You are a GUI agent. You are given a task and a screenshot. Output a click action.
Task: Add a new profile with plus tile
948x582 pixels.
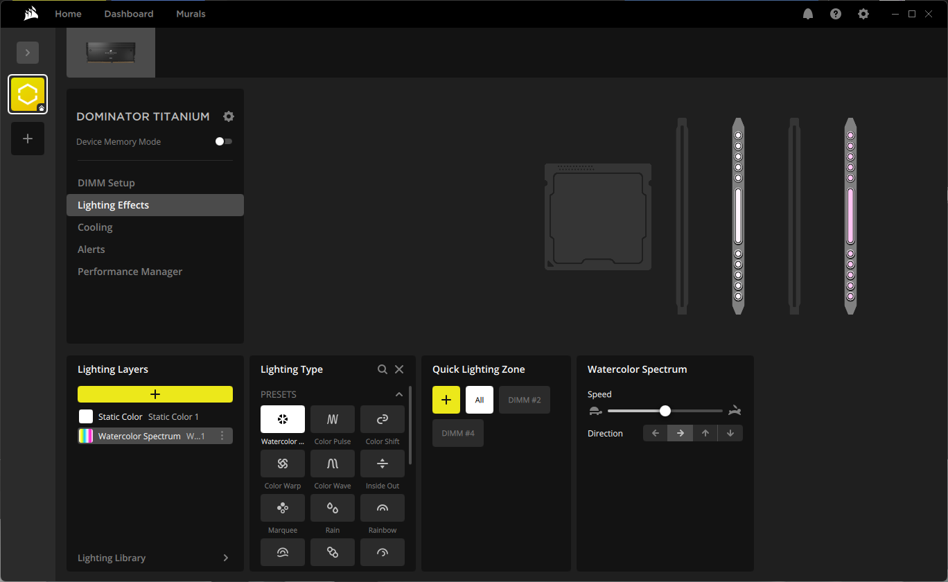coord(28,139)
